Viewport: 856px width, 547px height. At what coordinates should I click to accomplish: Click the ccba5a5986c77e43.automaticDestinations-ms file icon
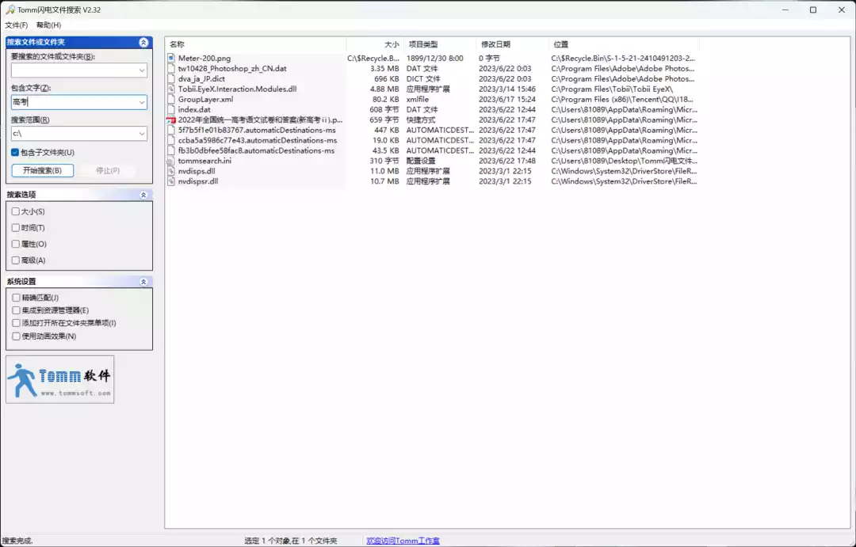171,140
